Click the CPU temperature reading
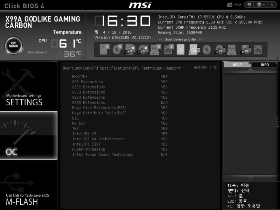The height and width of the screenshot is (210, 280). pyautogui.click(x=66, y=43)
